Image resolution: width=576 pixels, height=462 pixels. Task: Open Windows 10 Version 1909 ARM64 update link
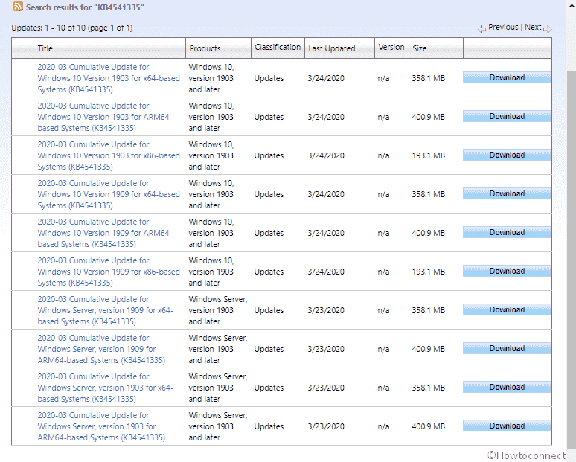105,233
